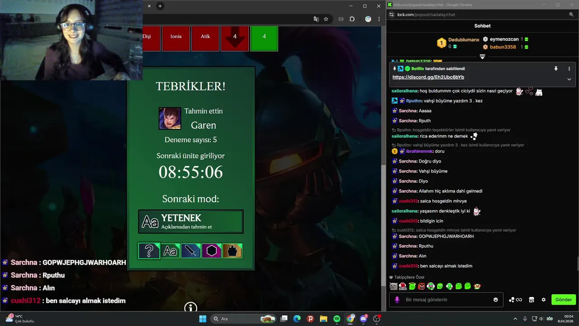
Task: Open Task View in the taskbar
Action: click(284, 319)
